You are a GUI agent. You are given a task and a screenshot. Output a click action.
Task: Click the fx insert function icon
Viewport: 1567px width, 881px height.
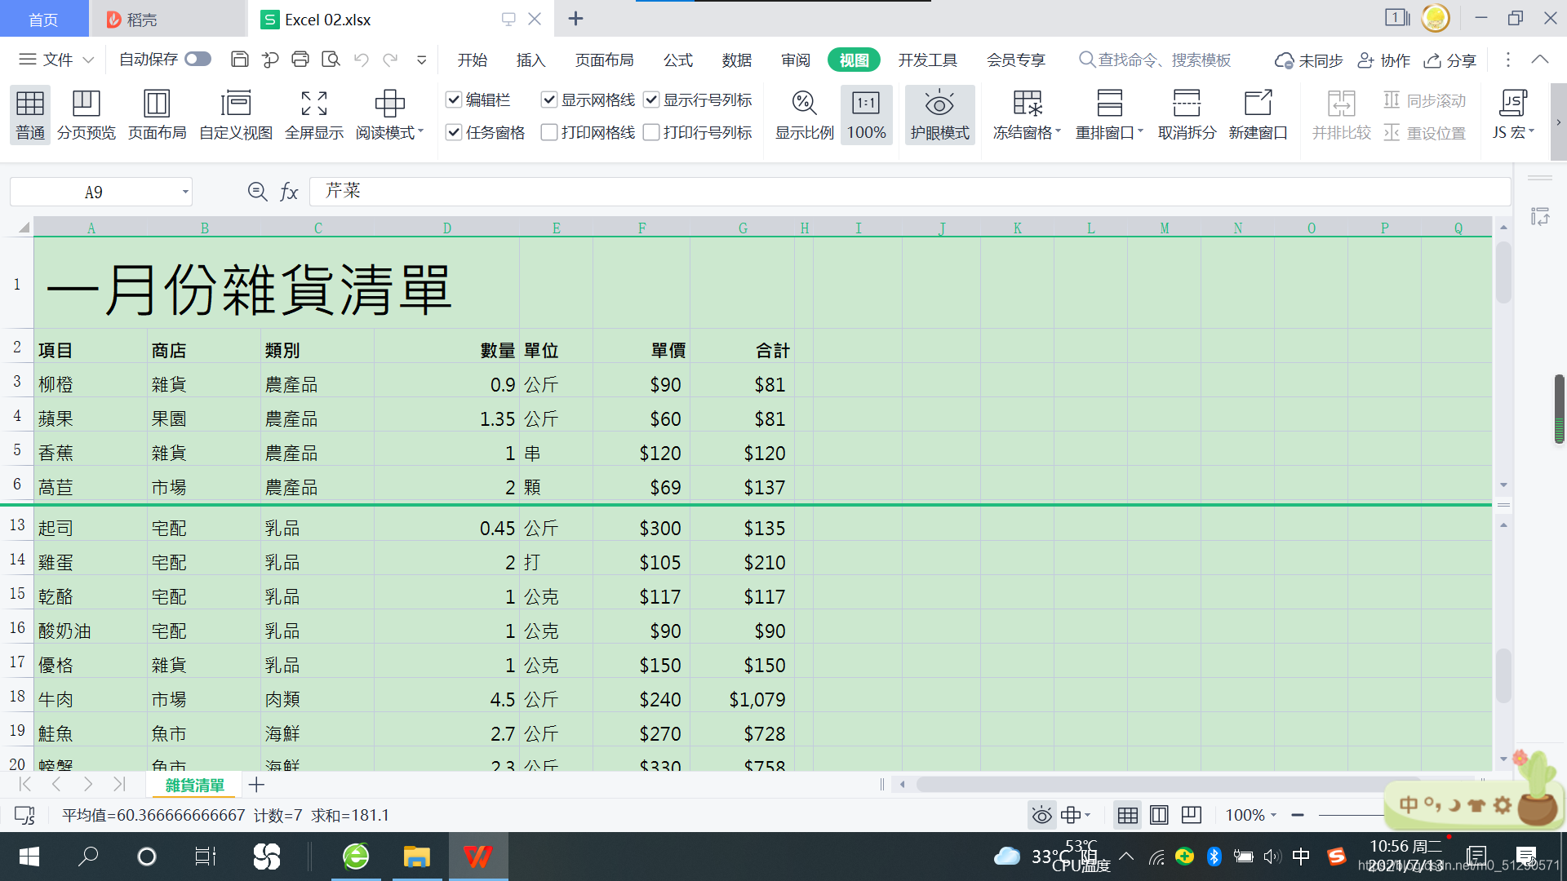point(289,192)
